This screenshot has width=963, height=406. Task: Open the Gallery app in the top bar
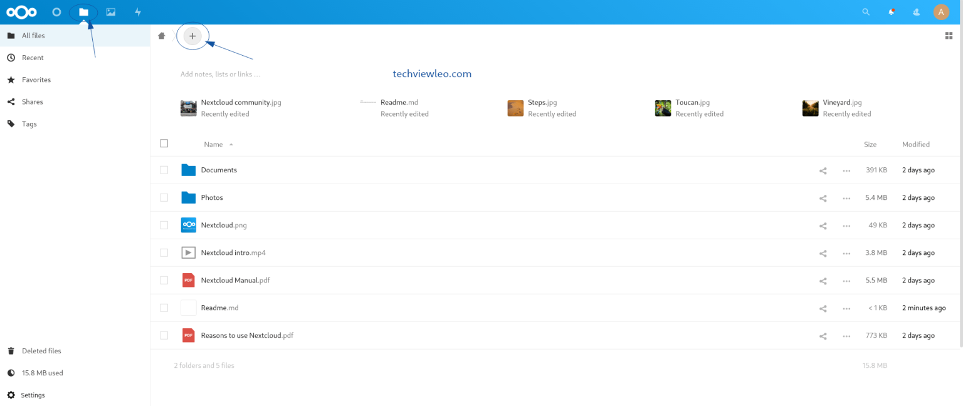pyautogui.click(x=110, y=12)
